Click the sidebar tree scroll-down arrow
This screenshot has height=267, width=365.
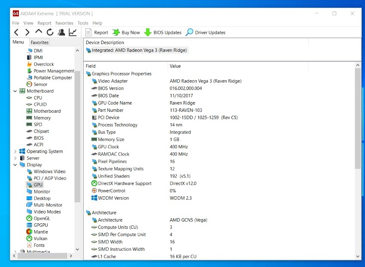click(x=77, y=249)
